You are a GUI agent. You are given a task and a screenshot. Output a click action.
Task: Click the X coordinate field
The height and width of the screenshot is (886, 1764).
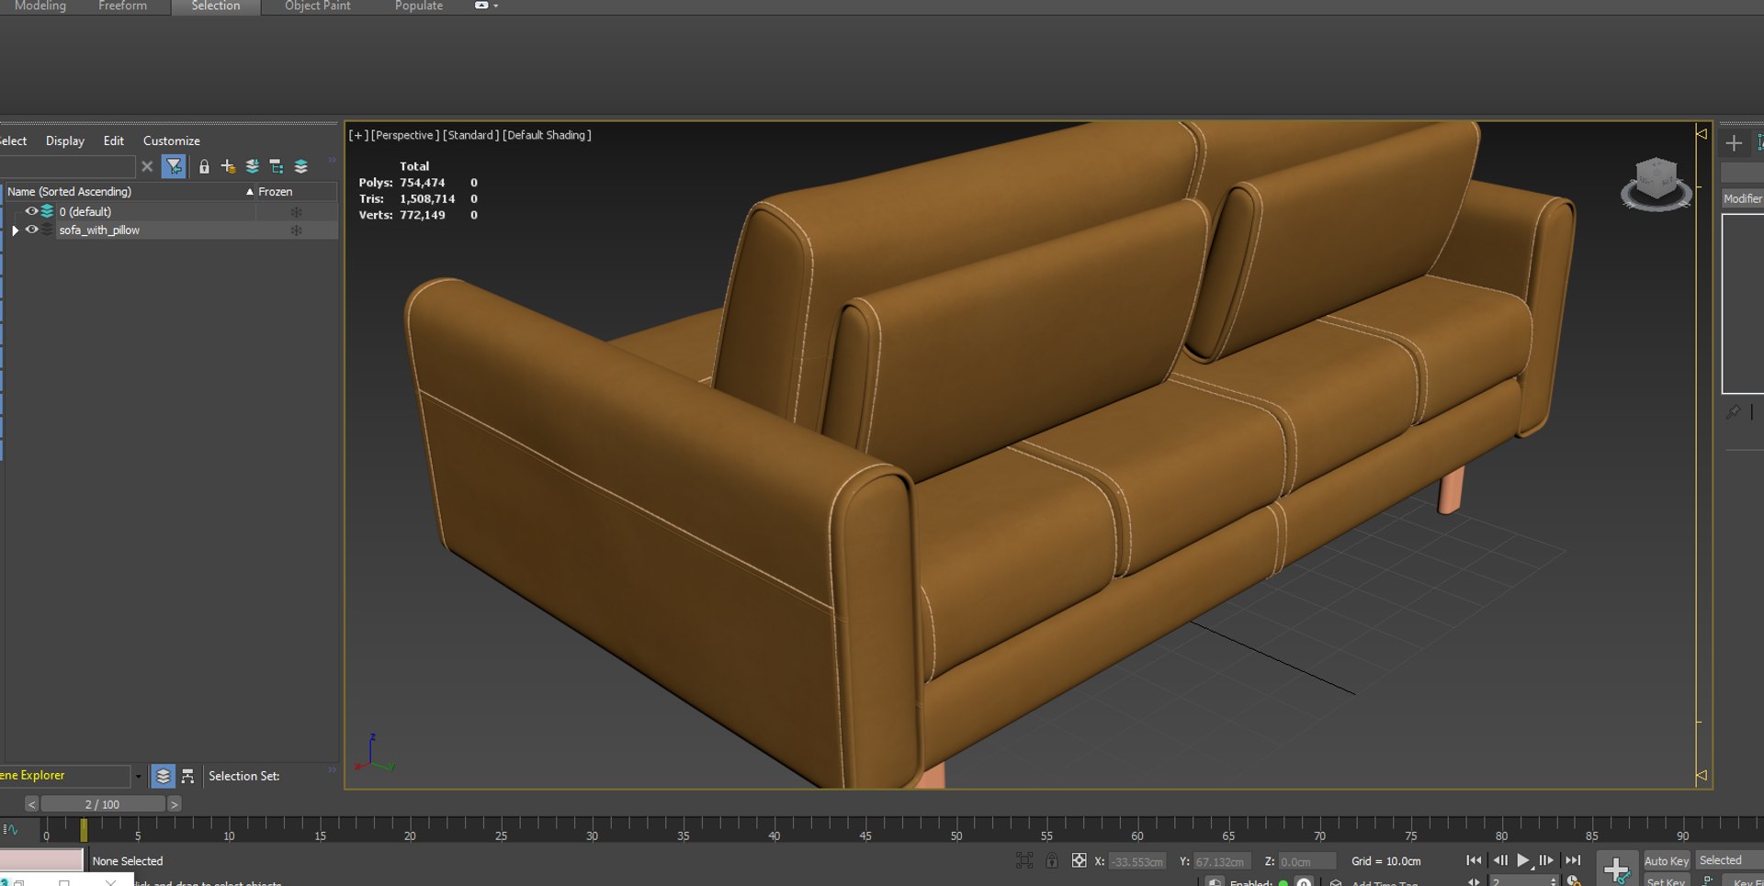point(1137,861)
